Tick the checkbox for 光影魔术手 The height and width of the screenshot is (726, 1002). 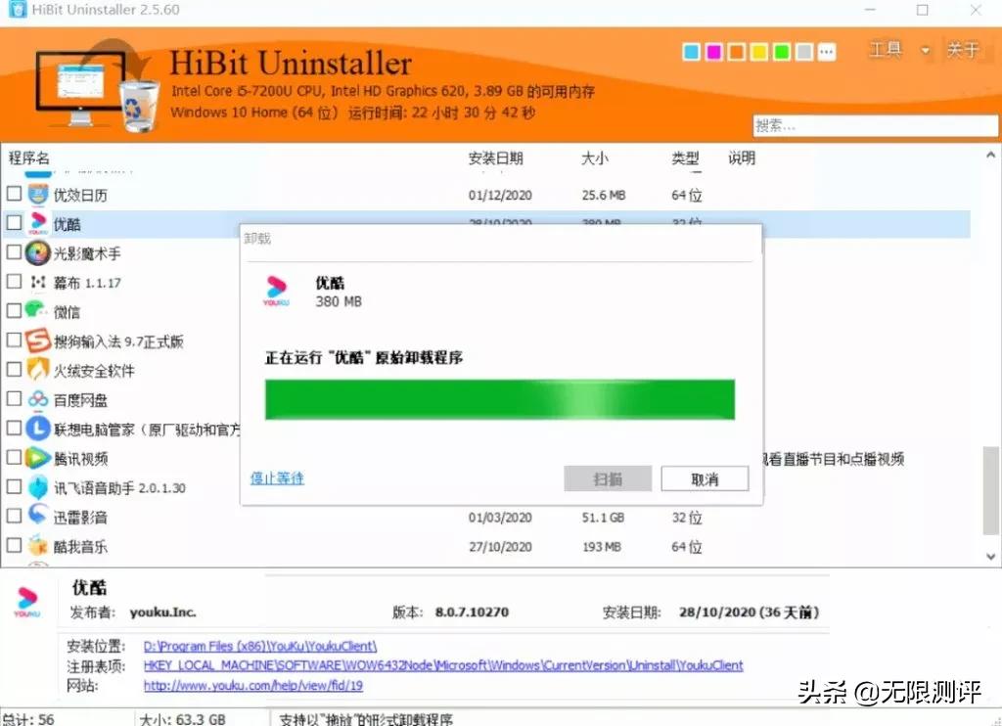click(x=14, y=251)
